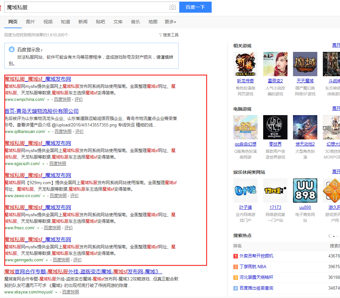
Task: Click the uu898 site logo
Action: tap(305, 190)
